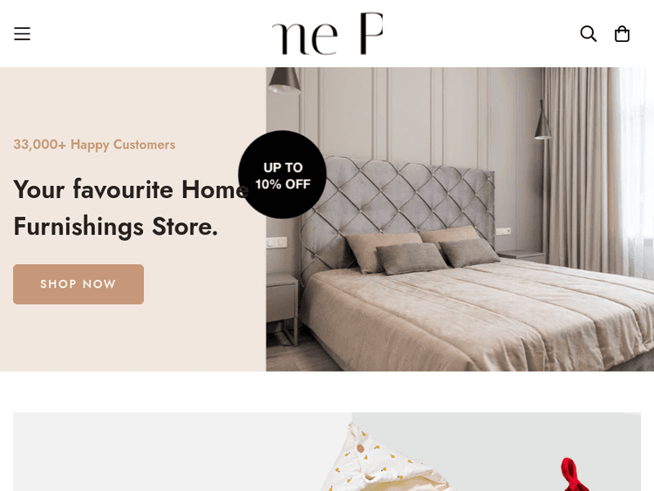The width and height of the screenshot is (654, 491).
Task: Click the beige quilted bedspread
Action: (x=475, y=317)
